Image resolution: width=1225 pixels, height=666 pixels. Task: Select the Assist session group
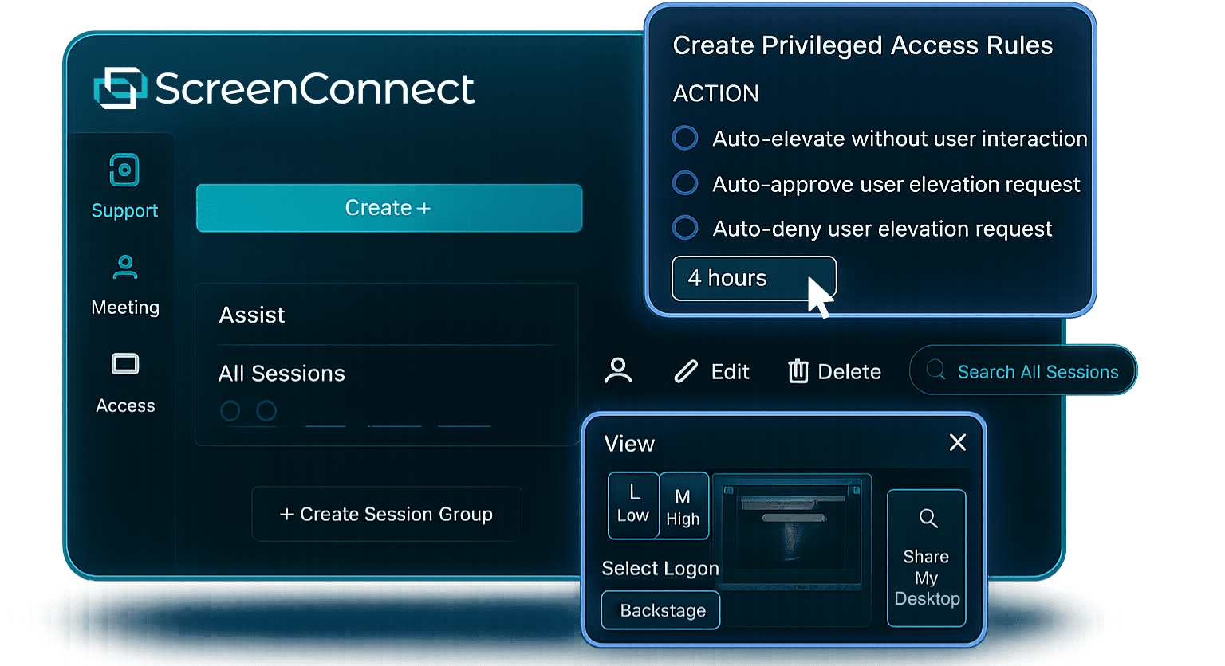(252, 315)
